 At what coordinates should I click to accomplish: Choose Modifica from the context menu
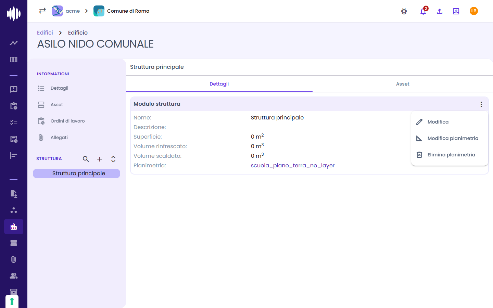click(x=450, y=122)
